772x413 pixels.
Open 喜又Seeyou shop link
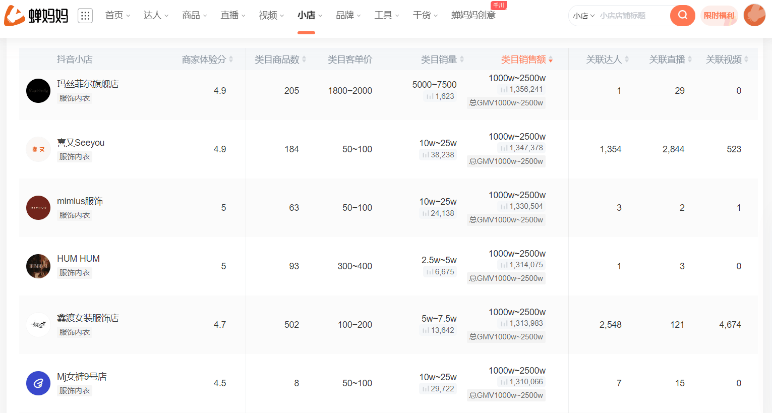tap(81, 142)
